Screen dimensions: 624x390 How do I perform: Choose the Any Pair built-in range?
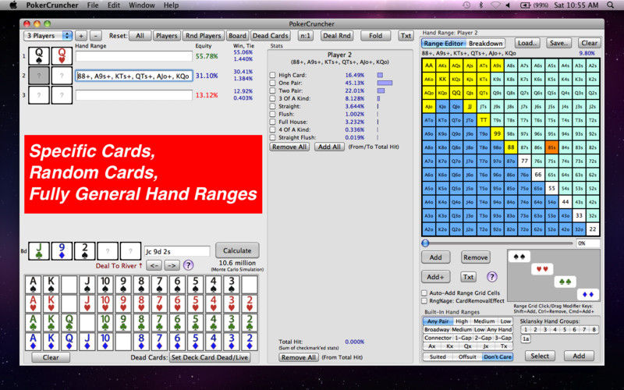pyautogui.click(x=438, y=321)
